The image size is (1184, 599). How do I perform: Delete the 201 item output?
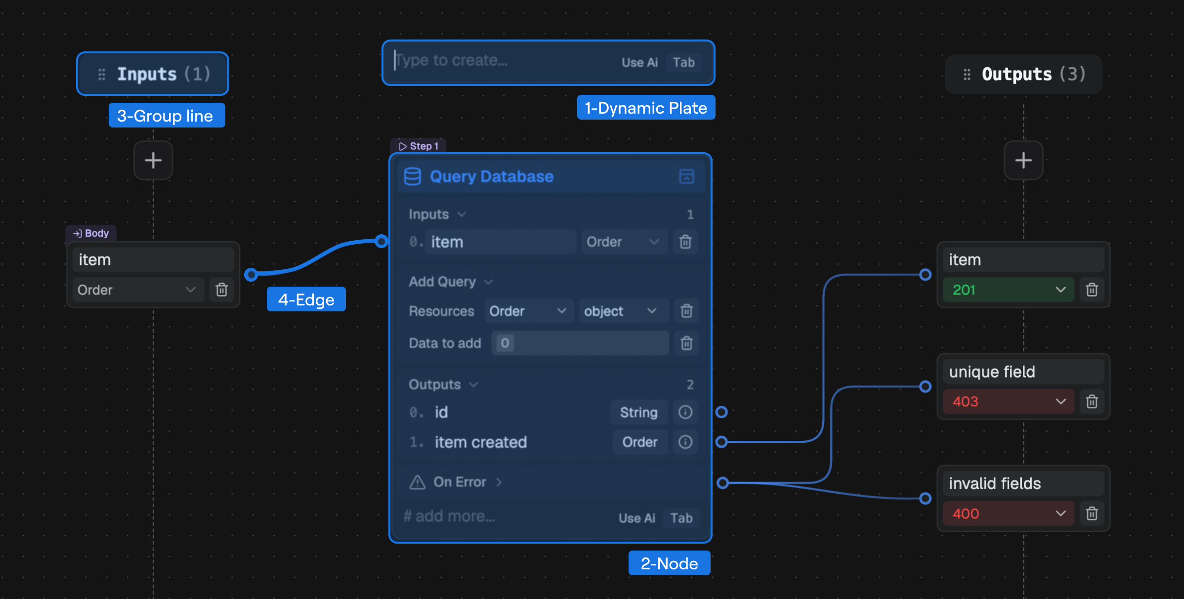1092,290
